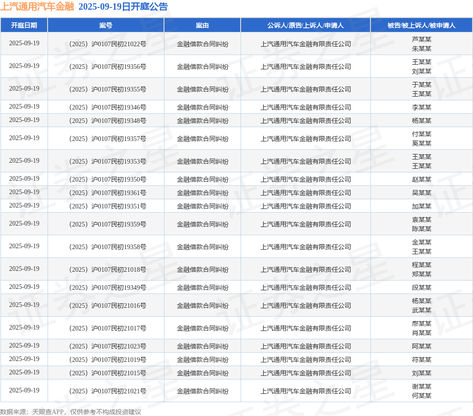Click 刘某某 in the 21015号 row
The height and width of the screenshot is (416, 473).
[x=421, y=373]
